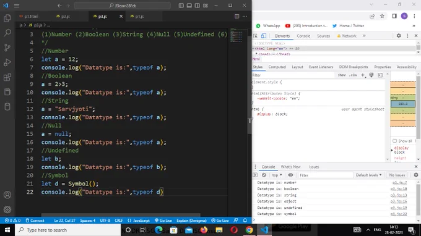This screenshot has height=236, width=421.
Task: Change line ending via CRLF
Action: click(x=119, y=221)
